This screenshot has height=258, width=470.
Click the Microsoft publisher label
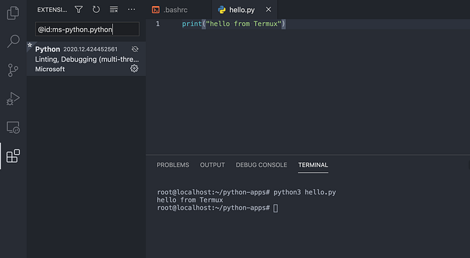(x=50, y=69)
